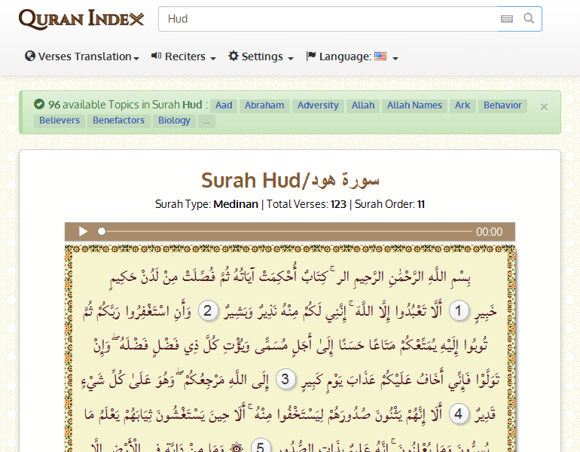Click verse number 1 marker
Viewport: 580px width, 452px height.
pyautogui.click(x=459, y=310)
